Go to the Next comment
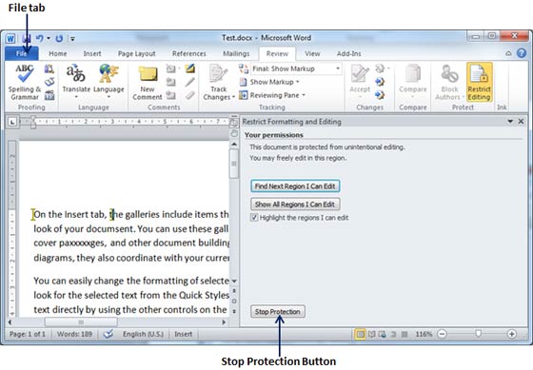The width and height of the screenshot is (533, 370). 170,95
